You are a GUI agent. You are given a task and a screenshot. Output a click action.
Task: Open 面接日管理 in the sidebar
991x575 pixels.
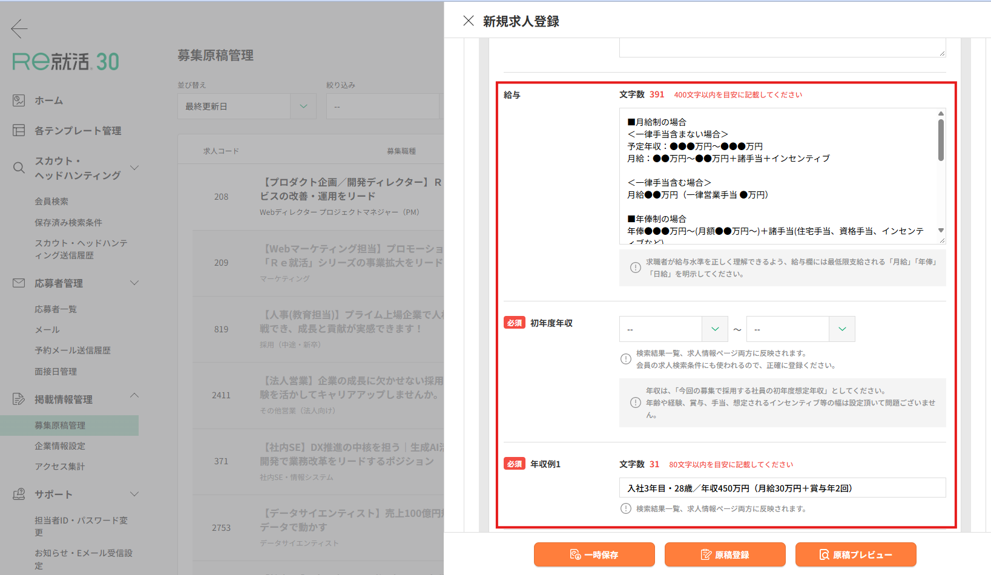tap(56, 372)
